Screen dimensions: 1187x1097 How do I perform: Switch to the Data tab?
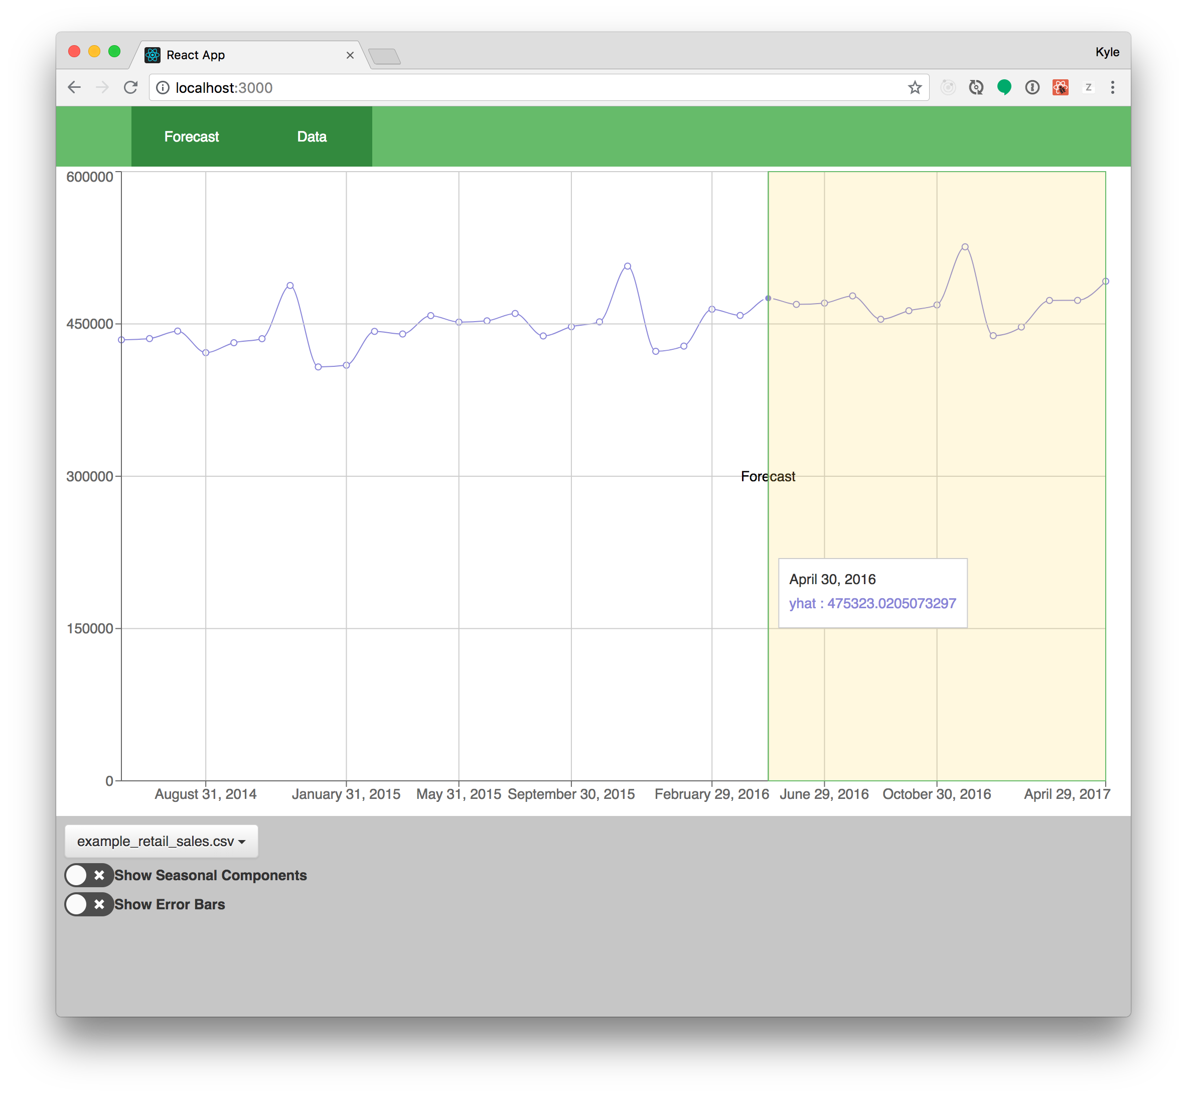coord(312,136)
